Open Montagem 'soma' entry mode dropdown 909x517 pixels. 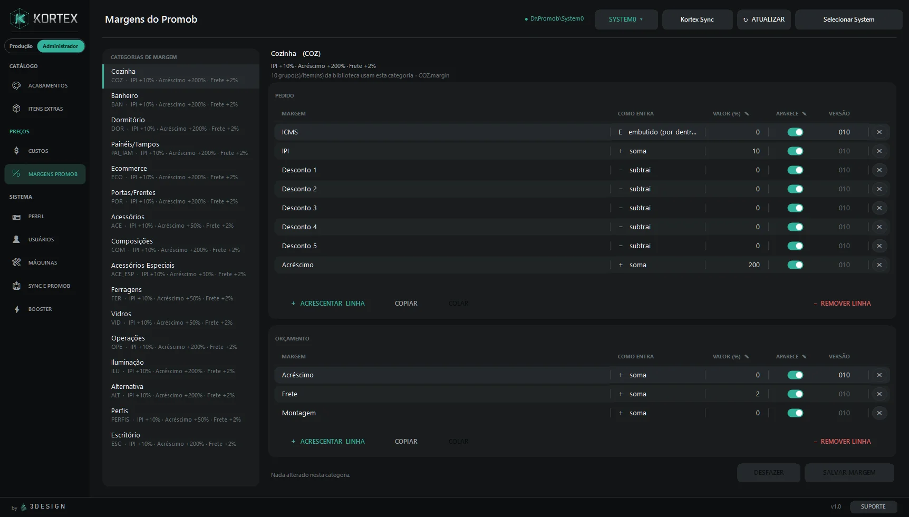[657, 413]
